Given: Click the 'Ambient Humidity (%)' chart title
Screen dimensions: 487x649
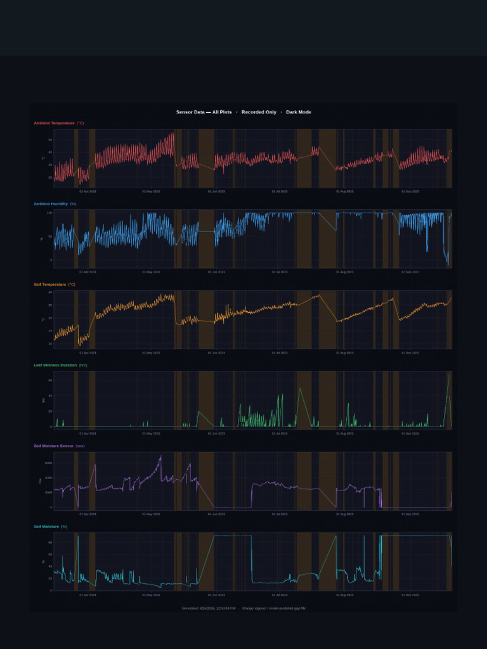Looking at the screenshot, I should click(55, 203).
